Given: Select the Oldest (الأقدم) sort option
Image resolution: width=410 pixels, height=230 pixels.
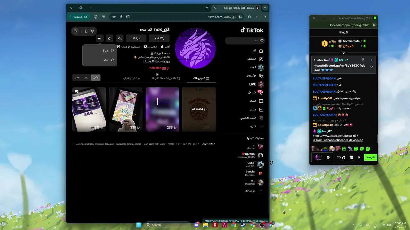Looking at the screenshot, I should coord(78,78).
